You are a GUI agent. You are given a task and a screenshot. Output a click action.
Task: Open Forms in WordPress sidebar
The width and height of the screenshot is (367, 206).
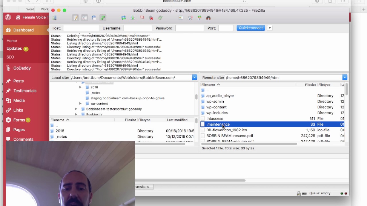(x=19, y=120)
